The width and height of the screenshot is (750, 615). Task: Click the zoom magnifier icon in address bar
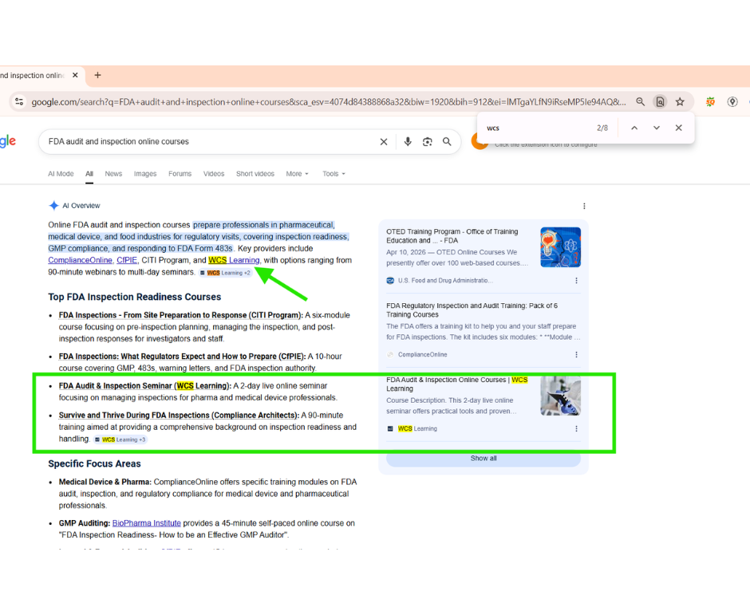pos(640,101)
